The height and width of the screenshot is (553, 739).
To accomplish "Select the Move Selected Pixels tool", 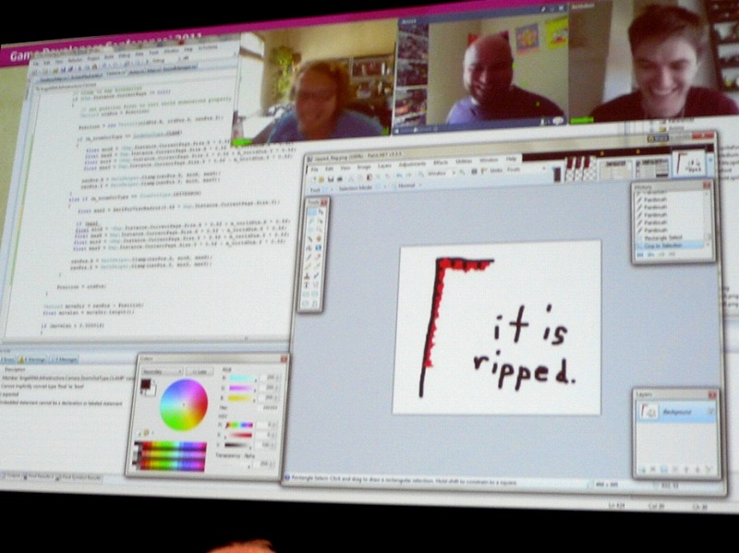I will [319, 213].
